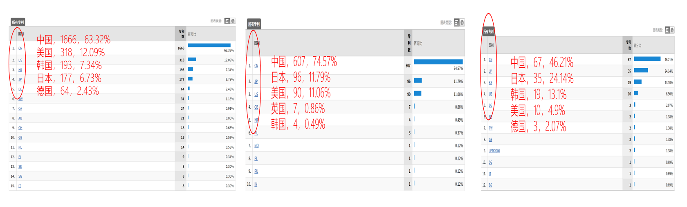
Task: Open the 所有专利 tab above the 607-patent table
Action: coord(254,24)
